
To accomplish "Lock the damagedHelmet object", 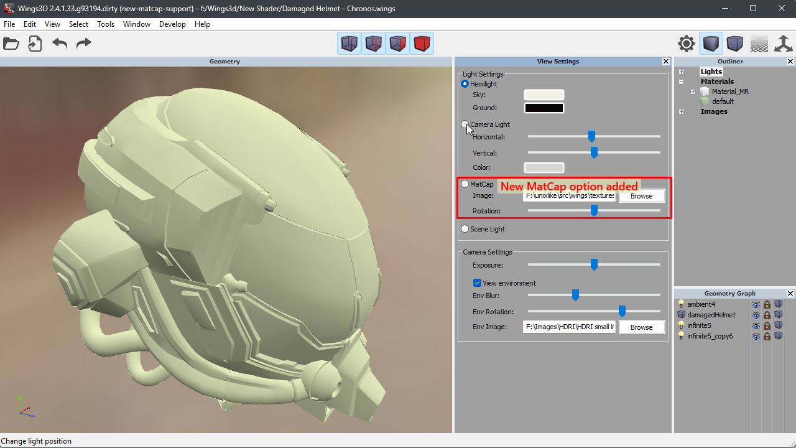I will (x=767, y=315).
